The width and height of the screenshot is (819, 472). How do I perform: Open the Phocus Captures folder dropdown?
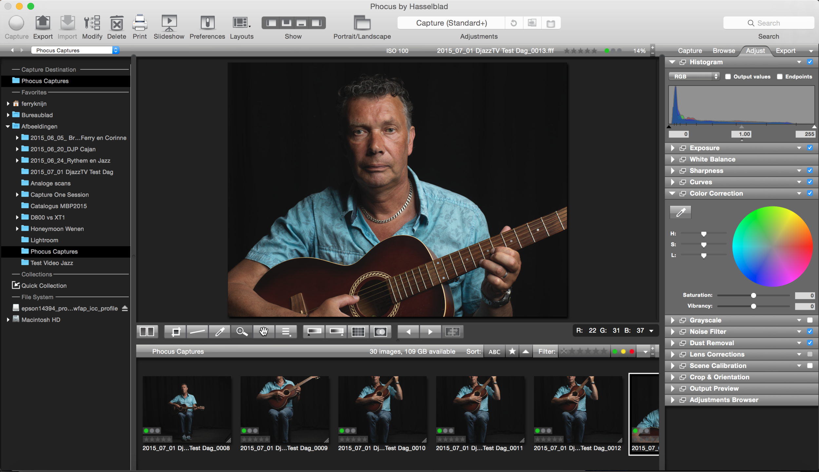coord(75,50)
